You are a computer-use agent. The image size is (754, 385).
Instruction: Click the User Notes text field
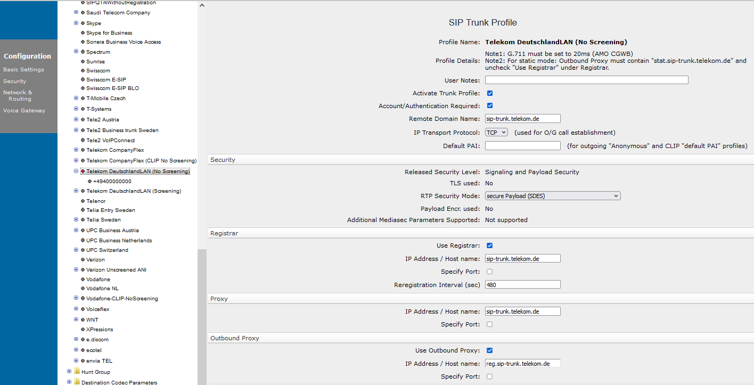click(x=587, y=80)
